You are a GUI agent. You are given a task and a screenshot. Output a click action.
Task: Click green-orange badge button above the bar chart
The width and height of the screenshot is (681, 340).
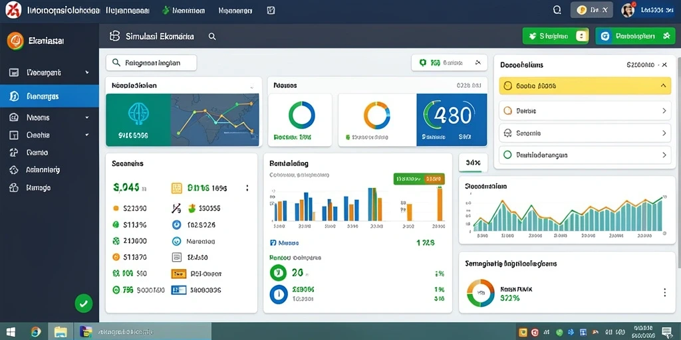click(x=419, y=179)
